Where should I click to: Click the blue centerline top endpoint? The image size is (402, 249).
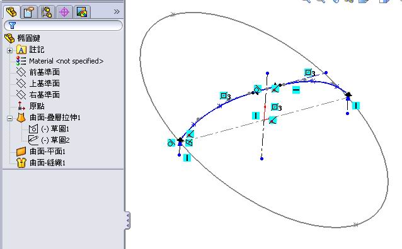point(267,74)
